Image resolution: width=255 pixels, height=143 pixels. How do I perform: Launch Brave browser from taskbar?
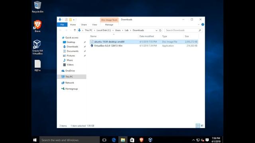point(141,140)
